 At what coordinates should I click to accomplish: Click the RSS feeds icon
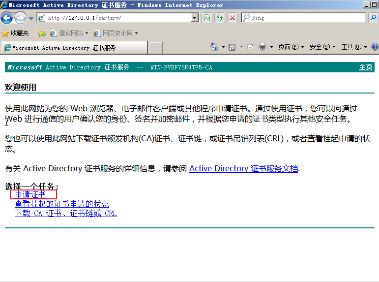pos(232,47)
